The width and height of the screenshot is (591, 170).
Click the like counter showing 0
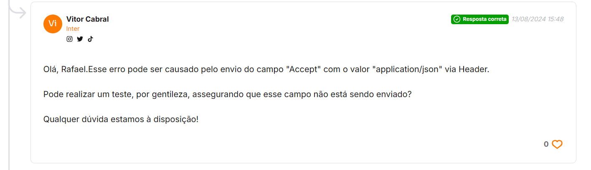(x=546, y=144)
